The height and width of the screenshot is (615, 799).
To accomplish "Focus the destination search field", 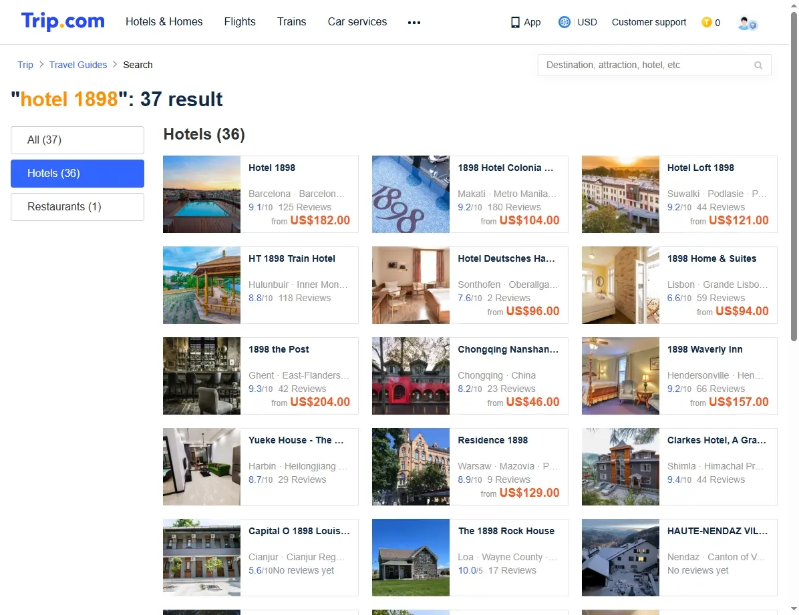I will point(654,65).
